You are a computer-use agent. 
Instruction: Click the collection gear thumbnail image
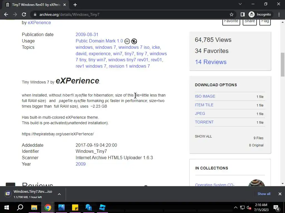point(256,183)
